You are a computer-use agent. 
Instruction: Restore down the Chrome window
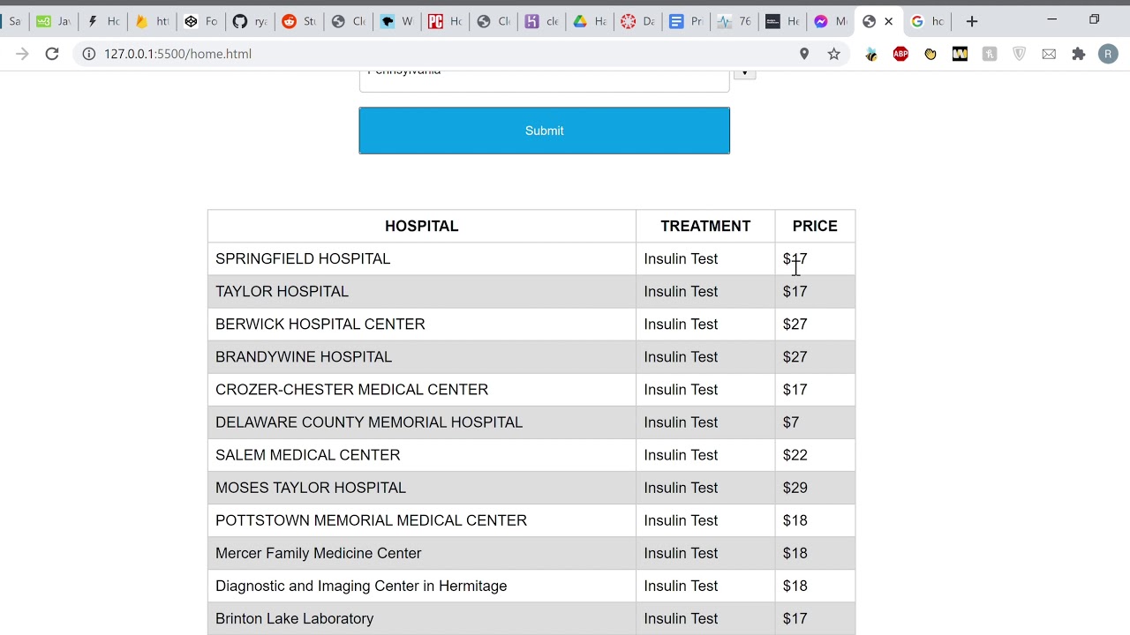[x=1095, y=19]
